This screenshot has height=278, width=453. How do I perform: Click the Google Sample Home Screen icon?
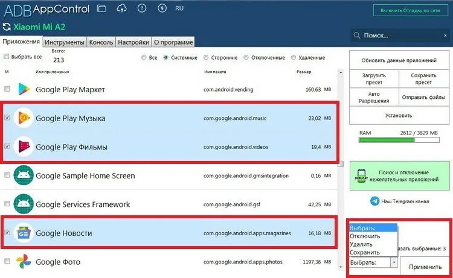click(x=24, y=175)
